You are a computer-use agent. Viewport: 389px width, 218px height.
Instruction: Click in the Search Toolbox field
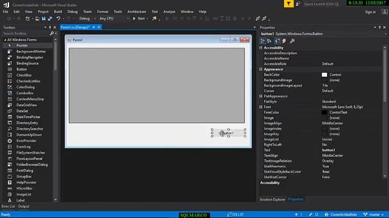(x=26, y=33)
